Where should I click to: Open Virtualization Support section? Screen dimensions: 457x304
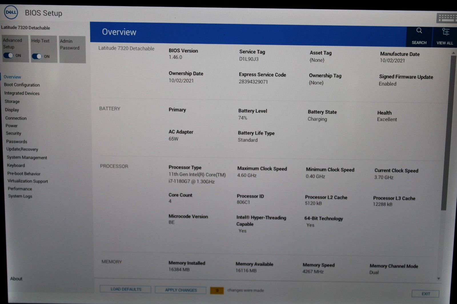tap(28, 181)
